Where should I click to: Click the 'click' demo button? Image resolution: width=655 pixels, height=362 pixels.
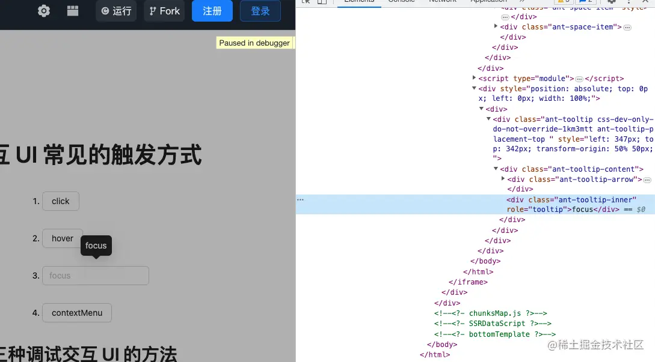click(x=61, y=201)
